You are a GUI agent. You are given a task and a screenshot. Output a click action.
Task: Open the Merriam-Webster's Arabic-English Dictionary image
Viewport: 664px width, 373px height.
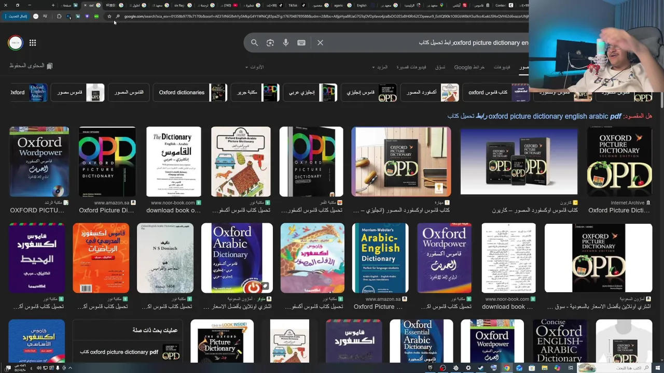point(380,258)
